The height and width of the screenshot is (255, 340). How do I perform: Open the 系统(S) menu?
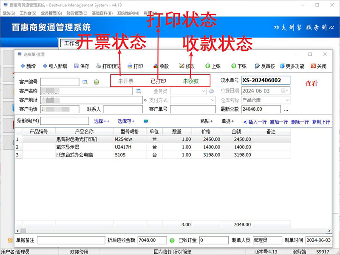click(9, 13)
